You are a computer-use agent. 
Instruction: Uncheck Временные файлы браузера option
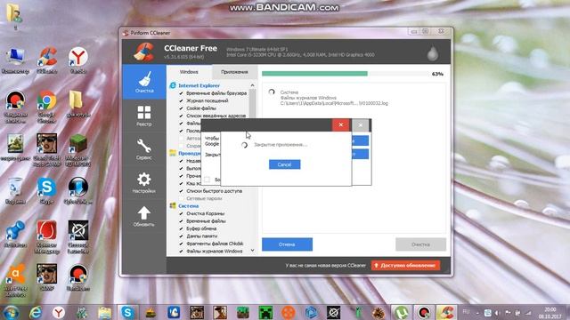pyautogui.click(x=181, y=93)
